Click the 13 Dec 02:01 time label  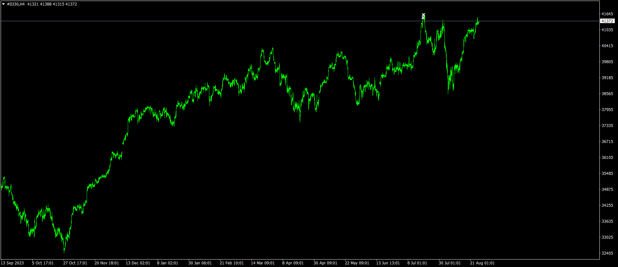click(x=138, y=263)
